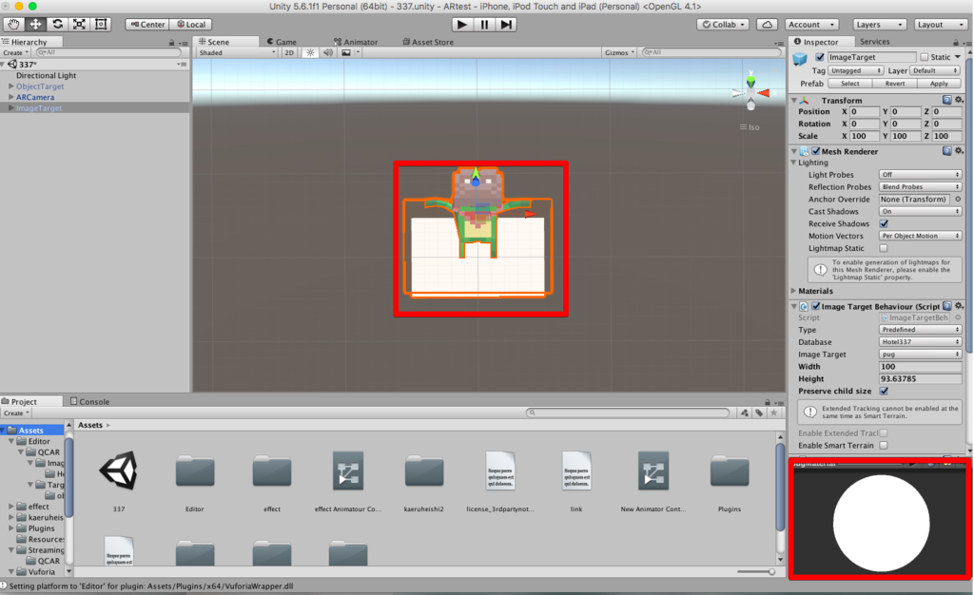Switch to the Services tab
974x595 pixels.
pos(875,42)
